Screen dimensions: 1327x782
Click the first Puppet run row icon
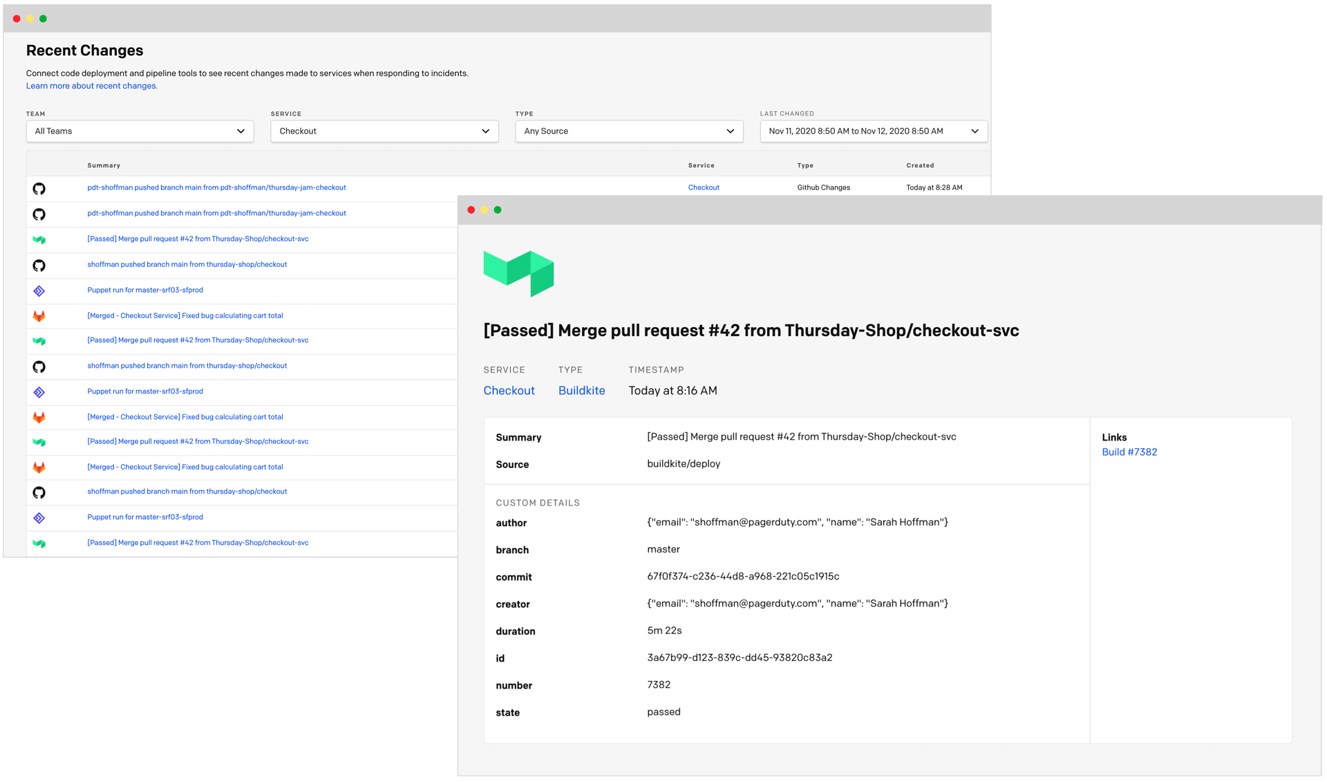[x=39, y=291]
